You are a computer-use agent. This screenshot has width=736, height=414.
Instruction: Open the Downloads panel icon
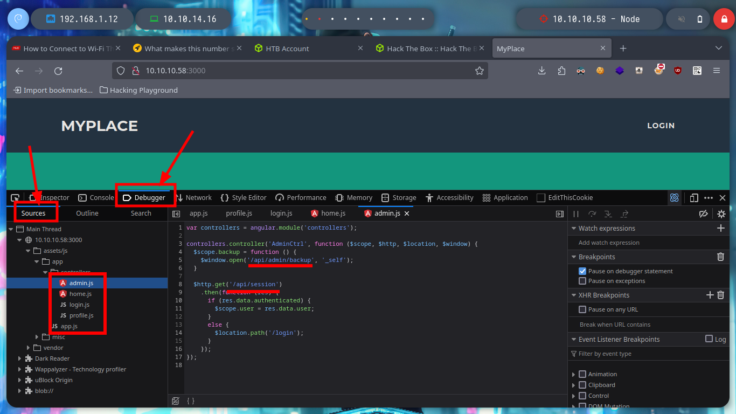(x=542, y=71)
